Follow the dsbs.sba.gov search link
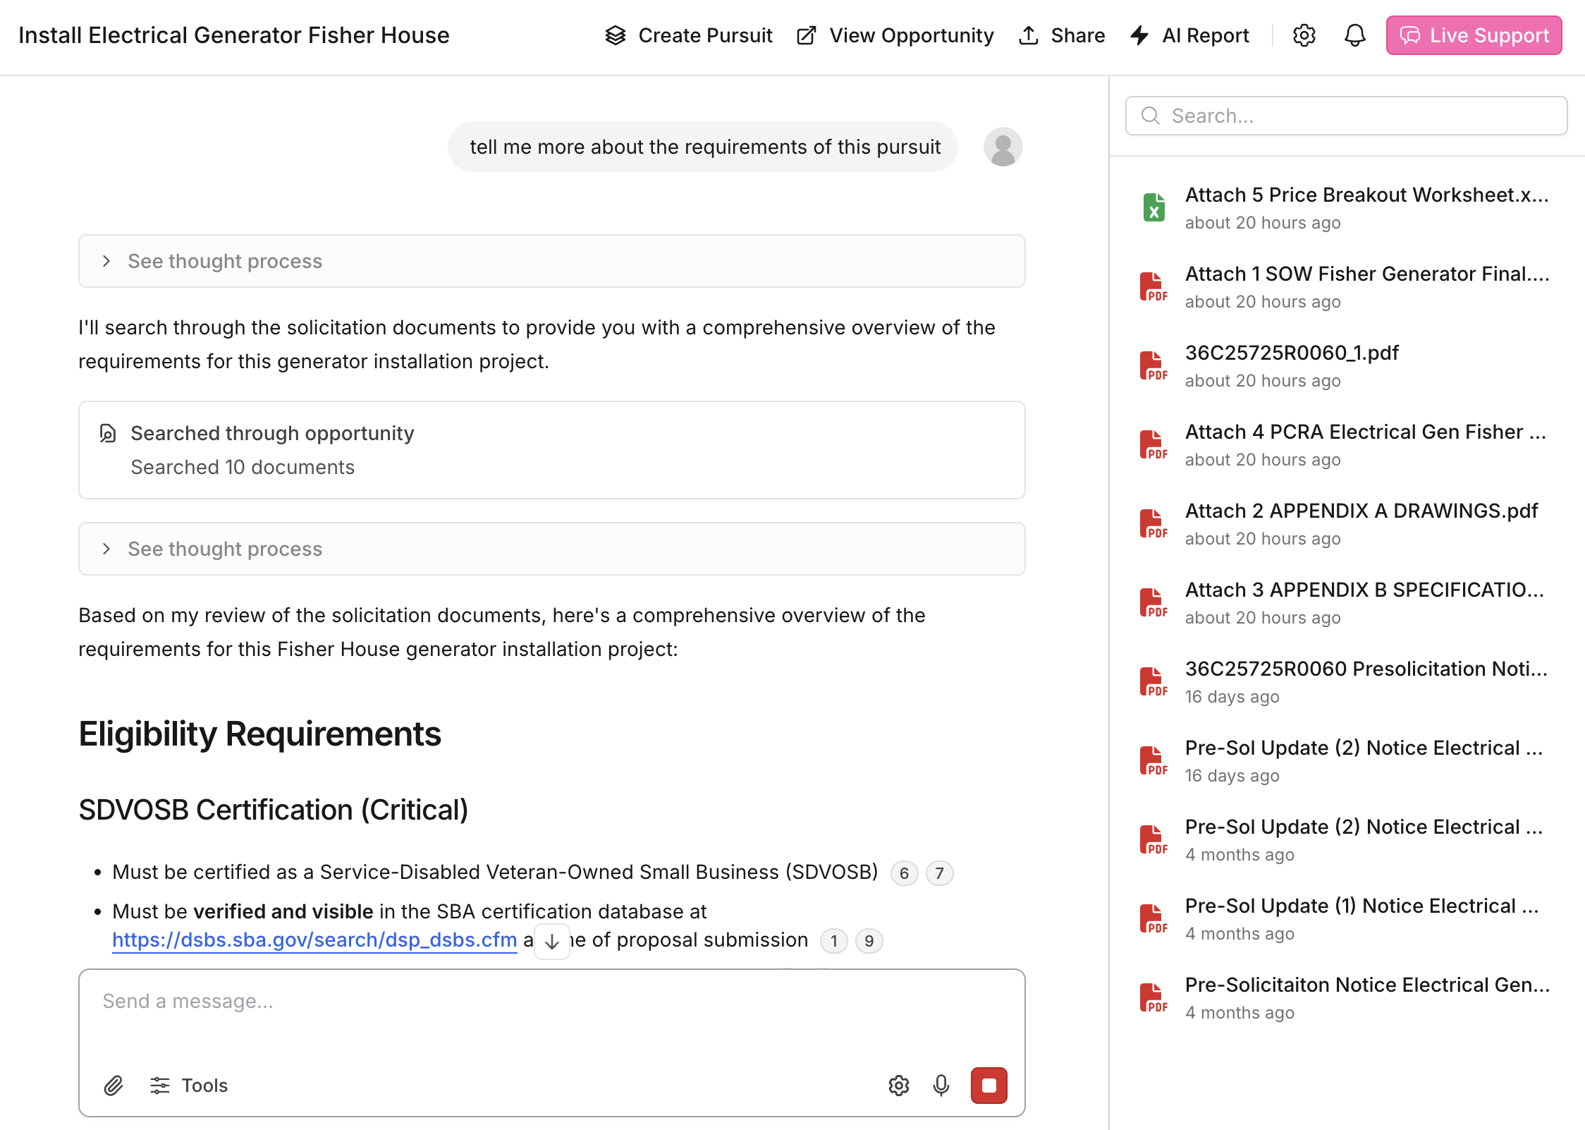This screenshot has height=1130, width=1585. coord(314,940)
